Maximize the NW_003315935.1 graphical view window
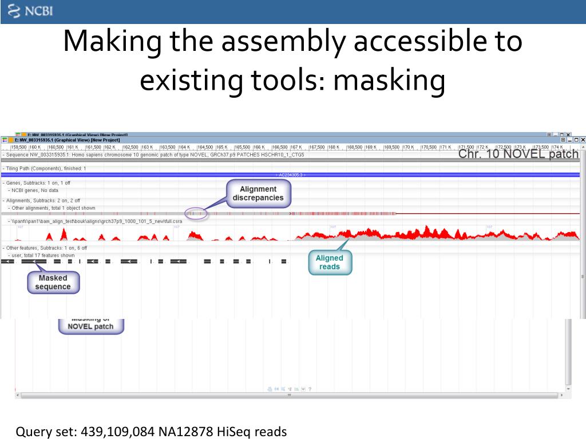The width and height of the screenshot is (586, 439). [x=576, y=140]
